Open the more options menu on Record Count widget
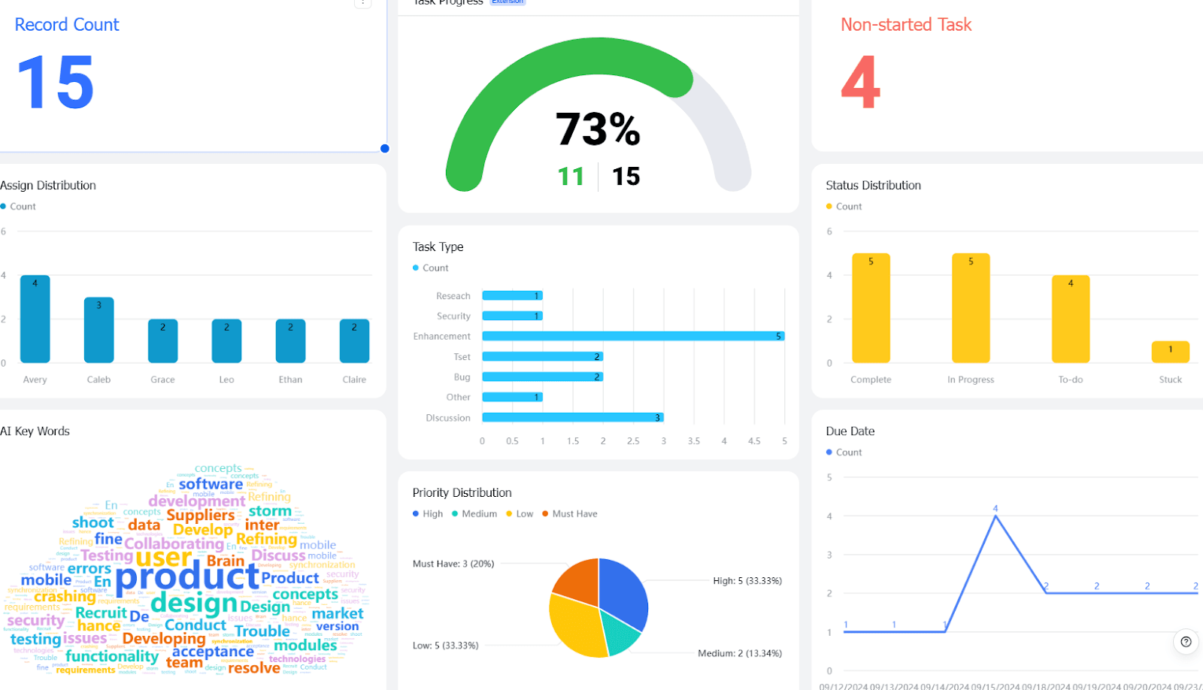The width and height of the screenshot is (1203, 690). [x=362, y=2]
